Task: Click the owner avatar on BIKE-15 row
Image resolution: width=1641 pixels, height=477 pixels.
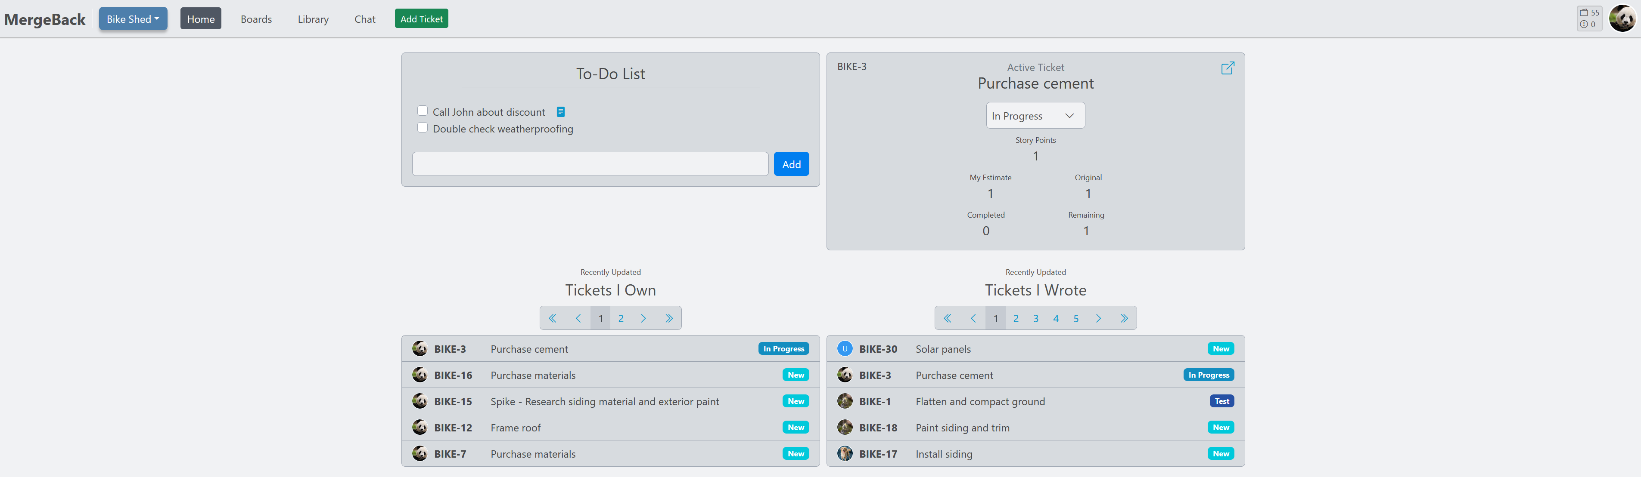Action: tap(419, 401)
